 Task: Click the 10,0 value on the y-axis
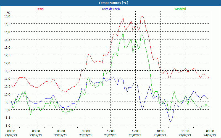coord(7,94)
